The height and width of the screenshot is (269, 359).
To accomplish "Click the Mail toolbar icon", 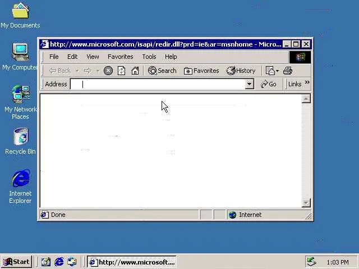I will click(x=270, y=71).
